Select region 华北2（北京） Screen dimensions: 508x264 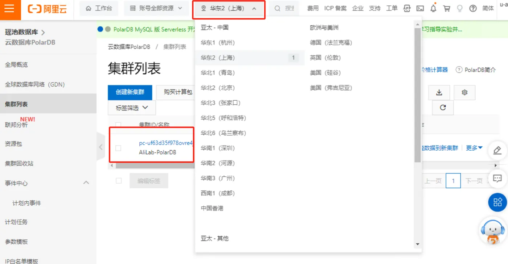[218, 88]
